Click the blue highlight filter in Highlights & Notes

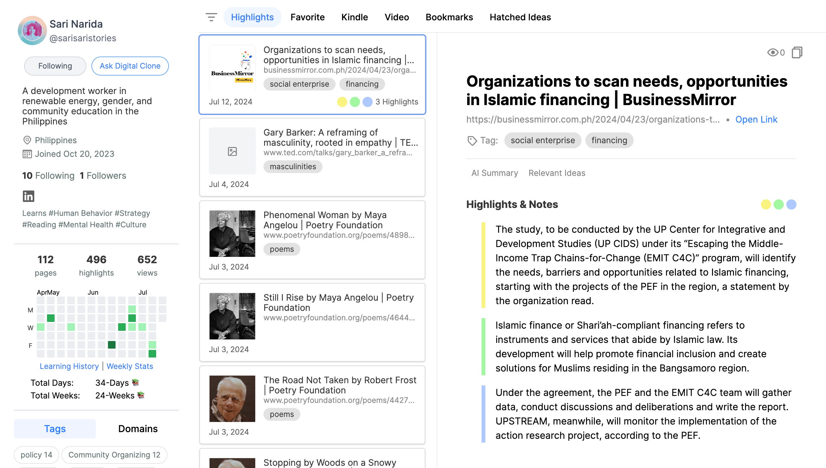791,204
